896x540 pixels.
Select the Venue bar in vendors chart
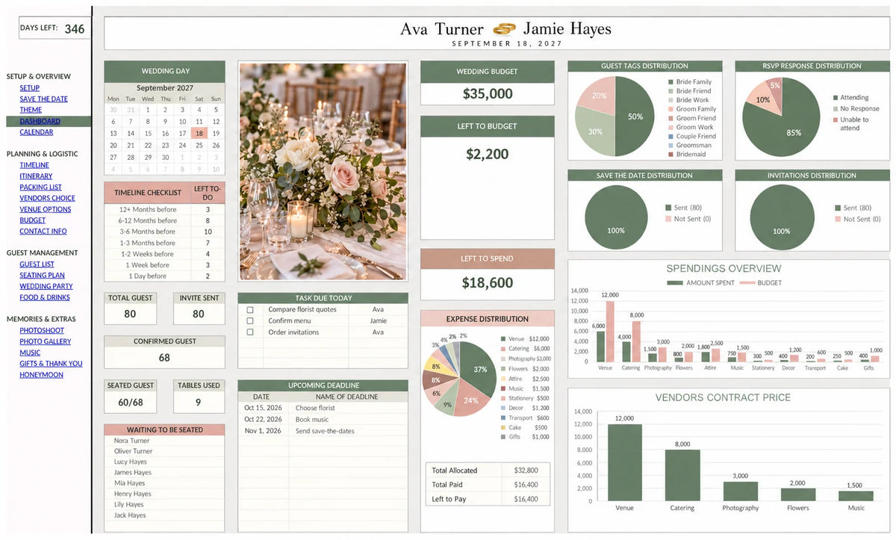point(624,462)
